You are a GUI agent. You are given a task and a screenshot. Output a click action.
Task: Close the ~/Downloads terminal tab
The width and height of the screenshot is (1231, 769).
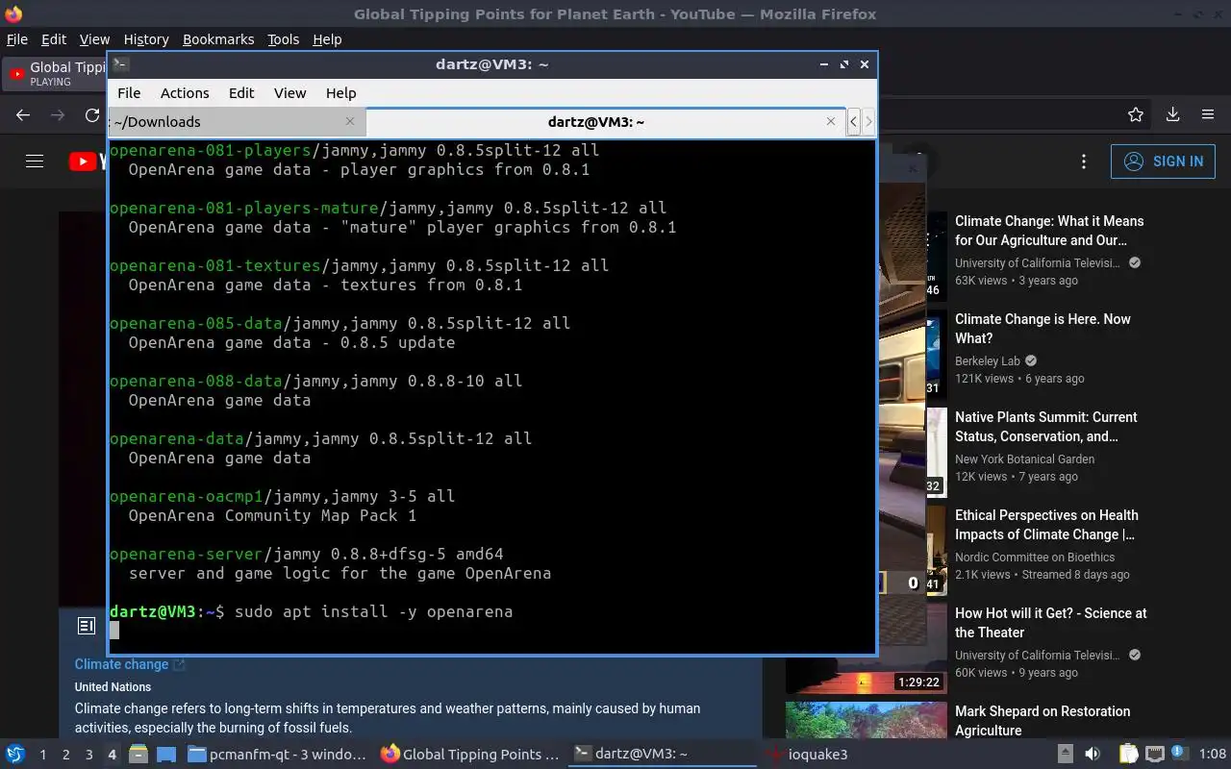pos(350,121)
